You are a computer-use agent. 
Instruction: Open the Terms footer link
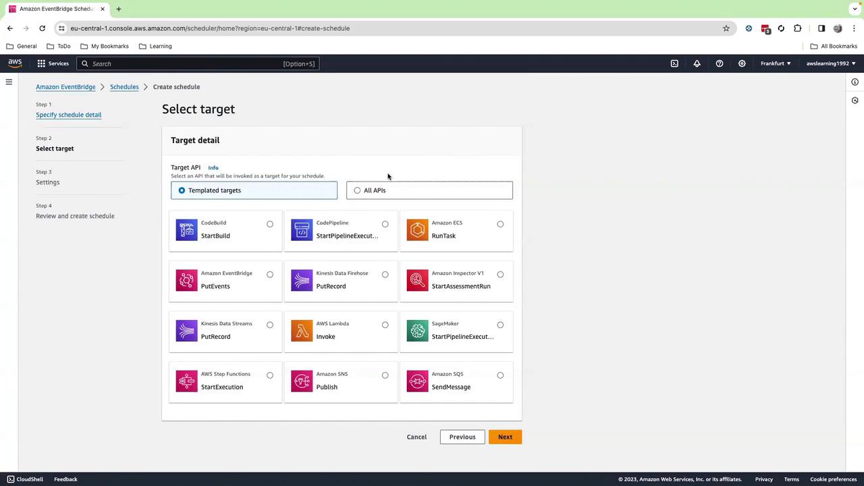tap(792, 479)
